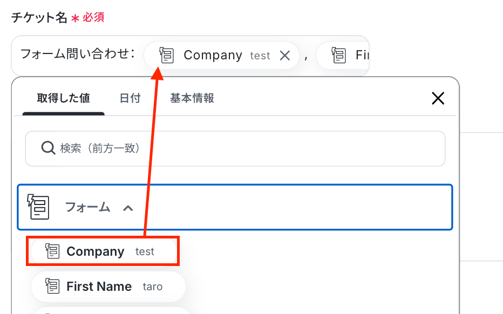The height and width of the screenshot is (314, 503).
Task: Click the form icon on the second chip
Action: tap(339, 55)
